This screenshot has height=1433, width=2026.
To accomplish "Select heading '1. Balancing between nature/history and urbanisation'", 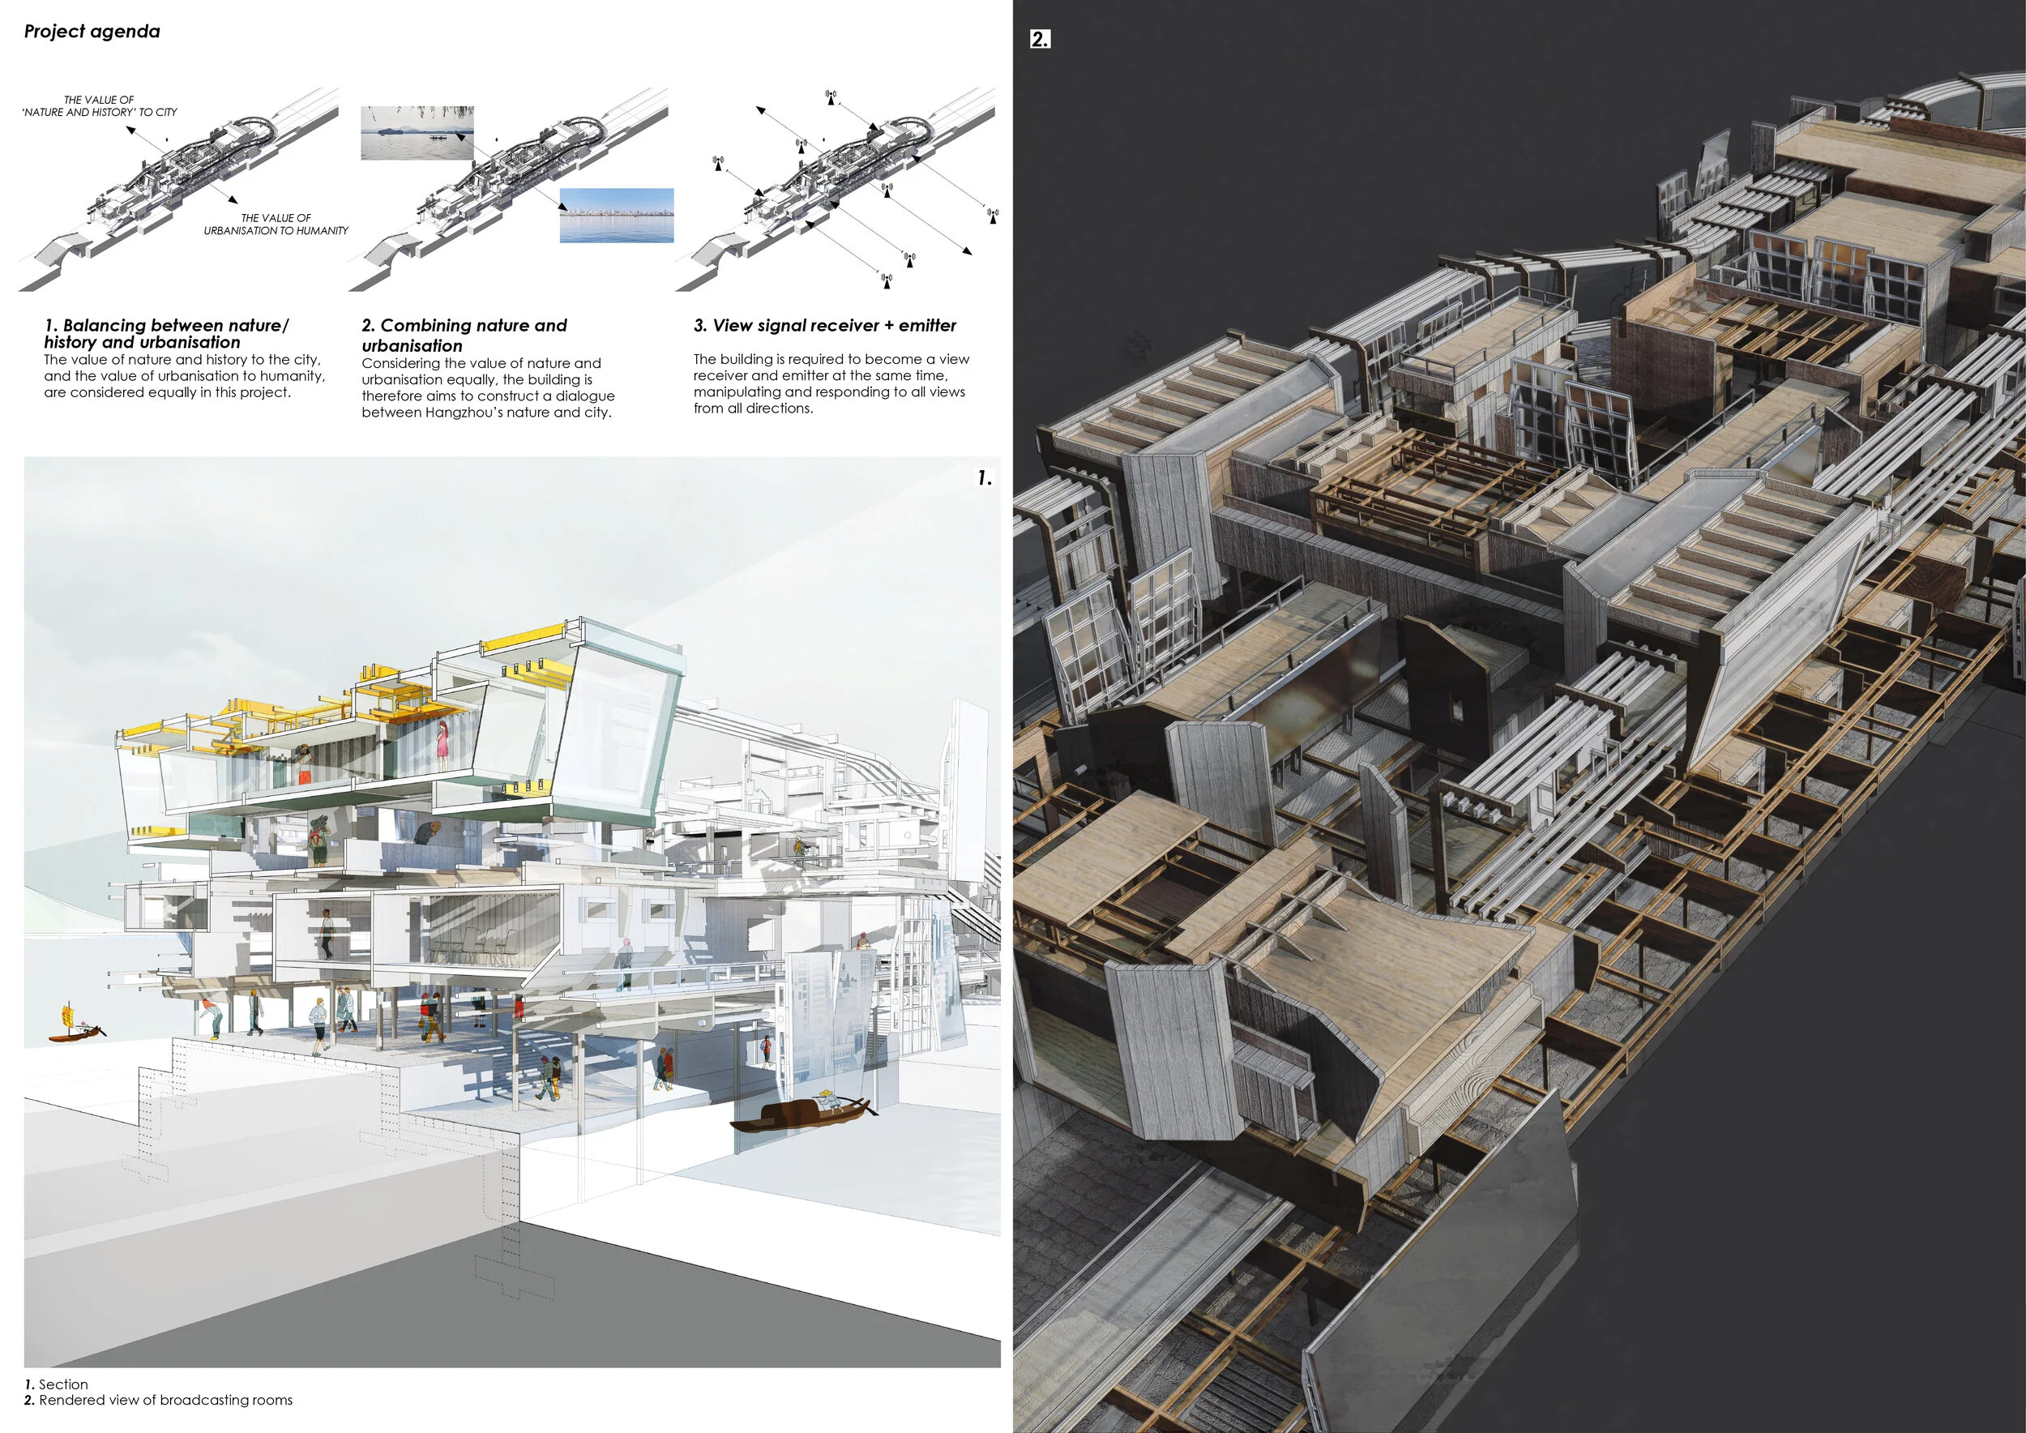I will (166, 334).
